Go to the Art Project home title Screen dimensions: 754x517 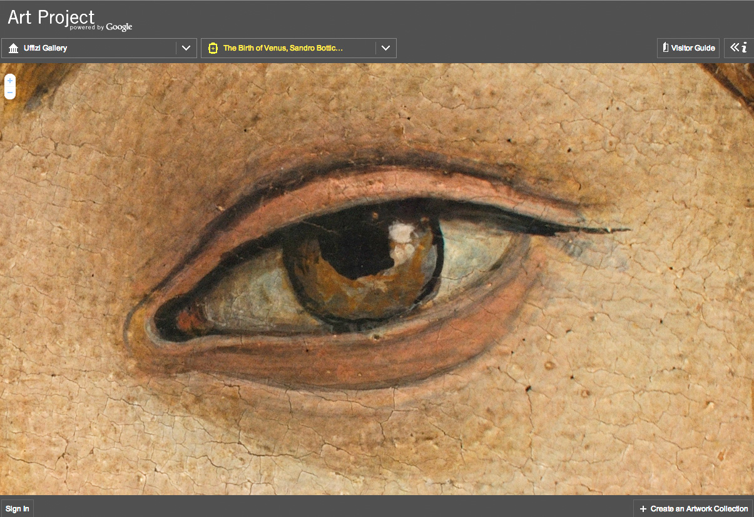[x=51, y=17]
